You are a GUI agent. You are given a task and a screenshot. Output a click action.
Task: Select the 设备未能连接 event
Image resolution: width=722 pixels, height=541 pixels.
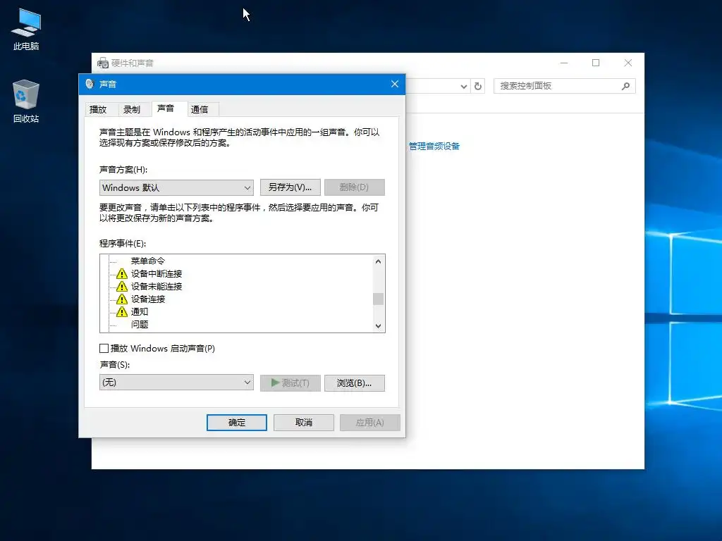157,287
